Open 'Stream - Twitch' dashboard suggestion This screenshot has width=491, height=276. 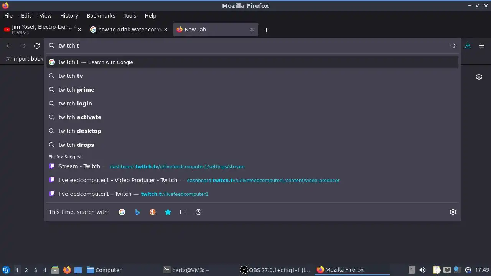point(252,166)
